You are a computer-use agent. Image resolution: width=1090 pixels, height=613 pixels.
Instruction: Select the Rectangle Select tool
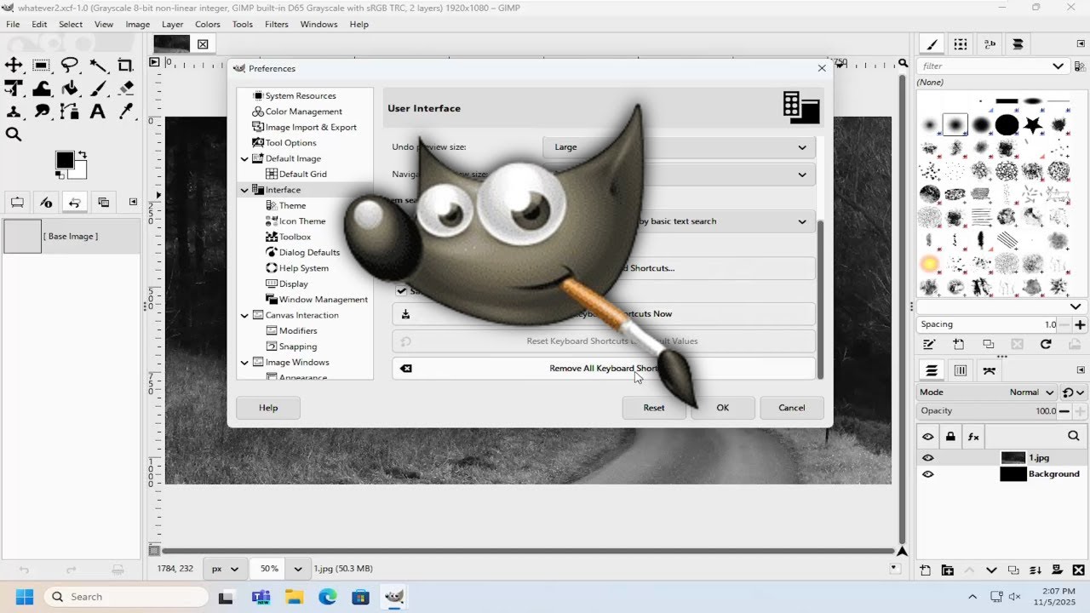[x=41, y=65]
